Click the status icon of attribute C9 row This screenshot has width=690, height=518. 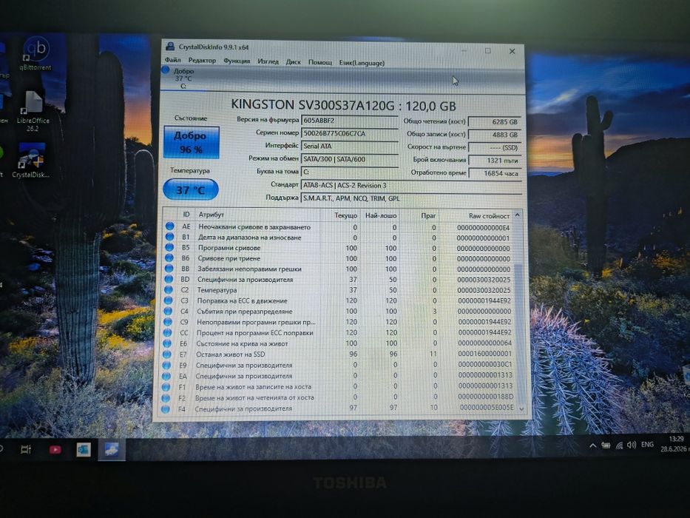(168, 322)
